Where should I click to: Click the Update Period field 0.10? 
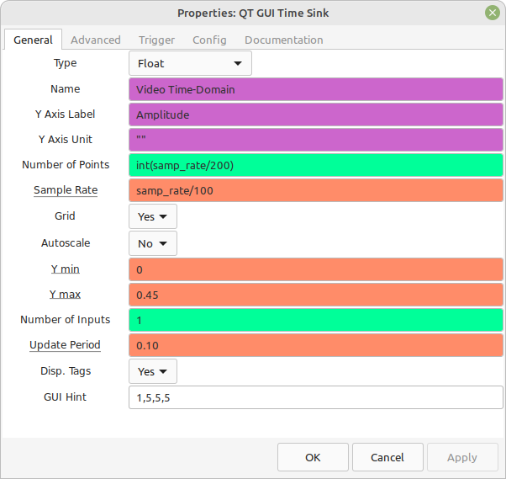(x=316, y=345)
